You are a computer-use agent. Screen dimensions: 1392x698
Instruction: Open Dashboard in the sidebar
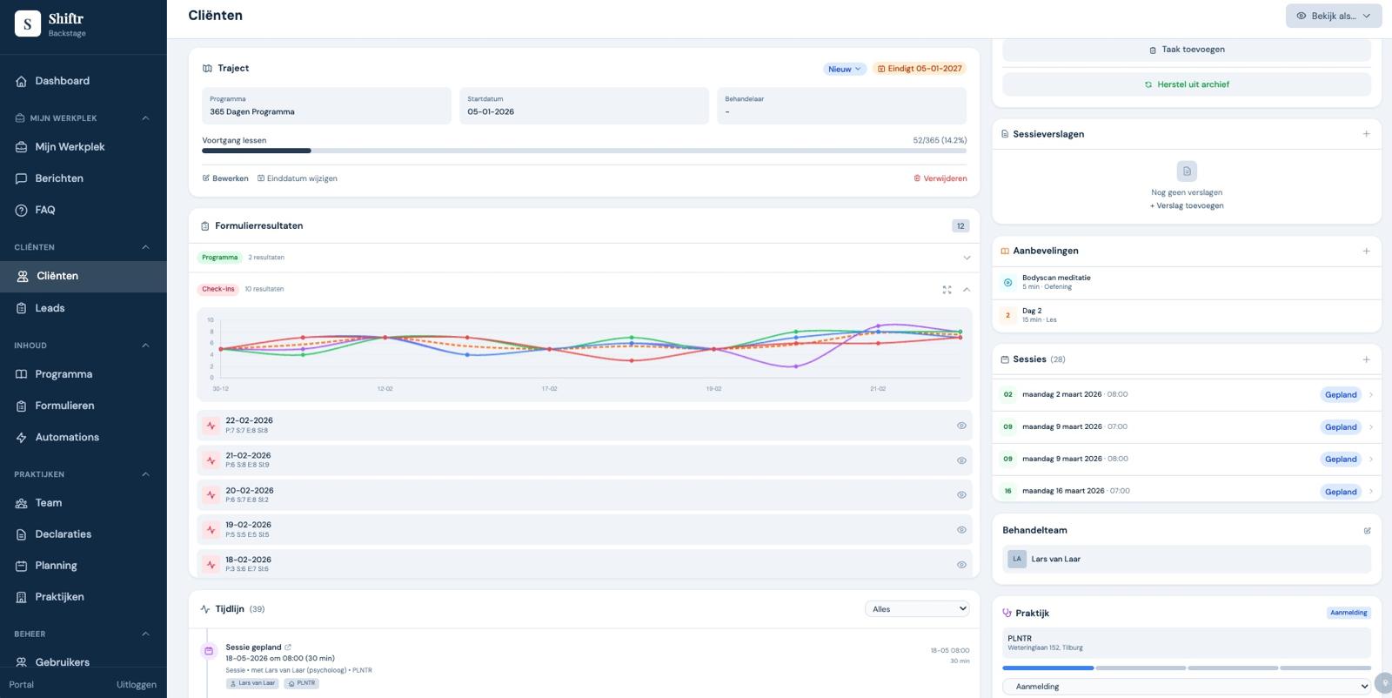point(62,81)
